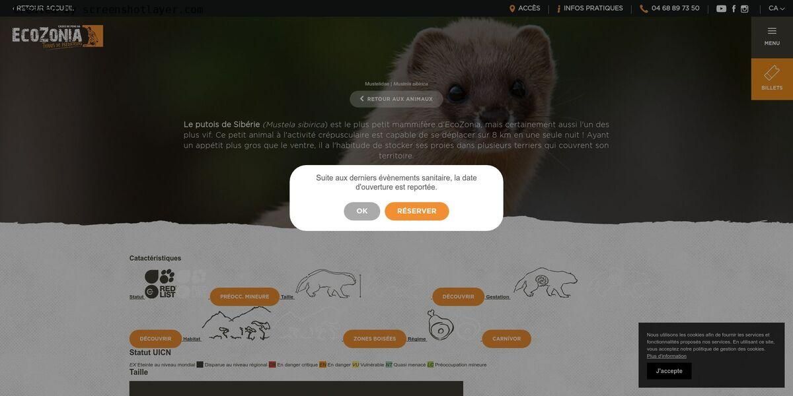
Task: Click the IUCN Red List icon
Action: click(161, 284)
